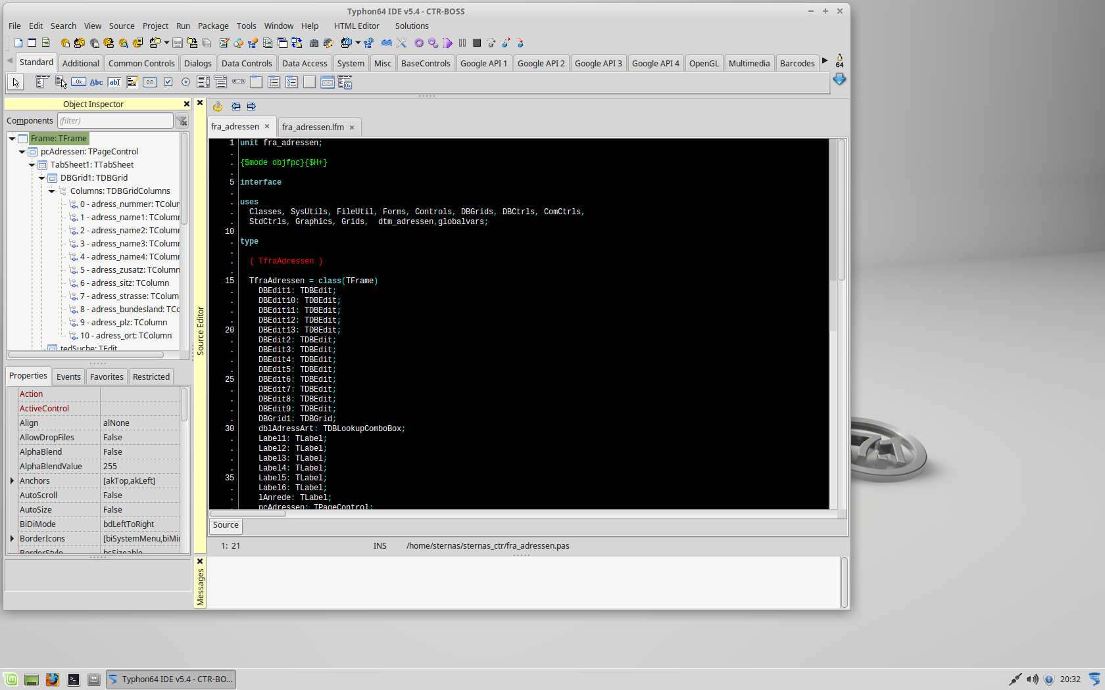Viewport: 1105px width, 690px height.
Task: Click the crossed tools options icon
Action: pos(401,43)
